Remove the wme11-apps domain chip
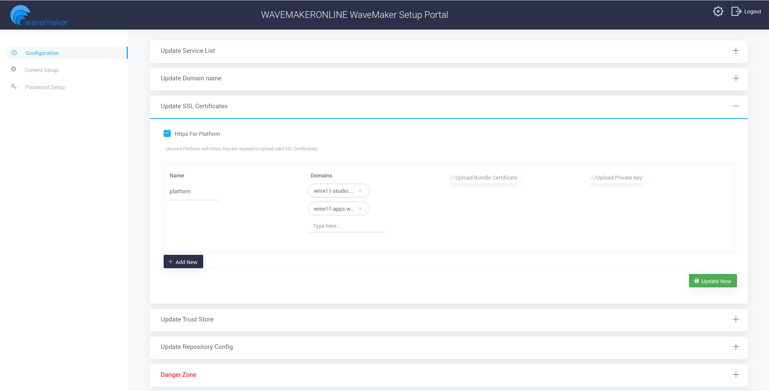Screen dimensions: 769x391 [360, 209]
